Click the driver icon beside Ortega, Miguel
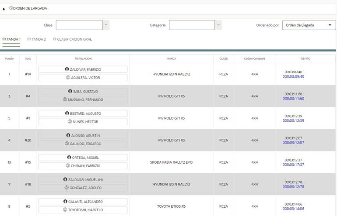Screen dimensions: 337x216 (x=69, y=158)
